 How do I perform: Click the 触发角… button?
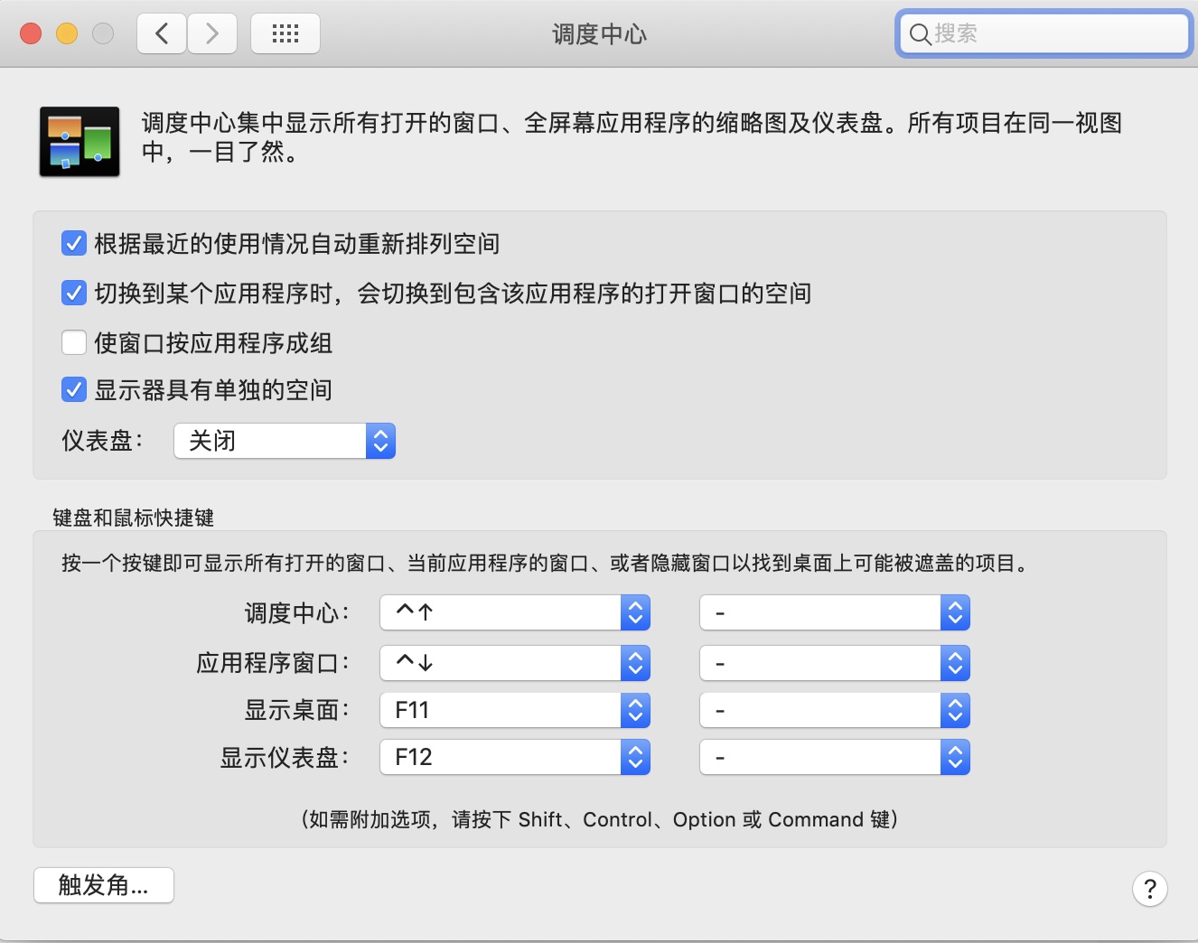(x=104, y=885)
